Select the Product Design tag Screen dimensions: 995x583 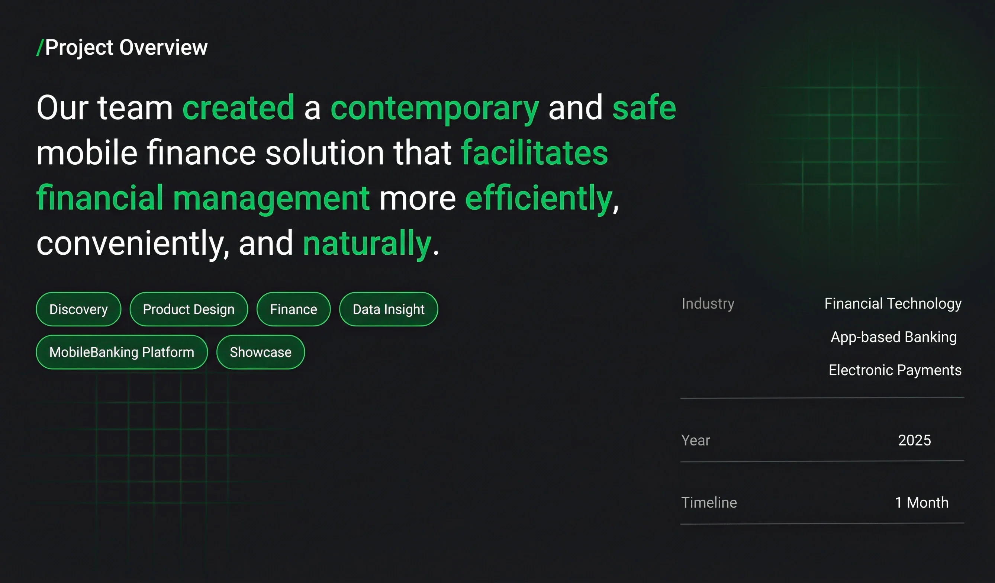[x=189, y=309]
